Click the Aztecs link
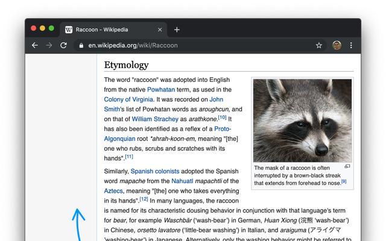This screenshot has width=386, height=241. pyautogui.click(x=113, y=191)
